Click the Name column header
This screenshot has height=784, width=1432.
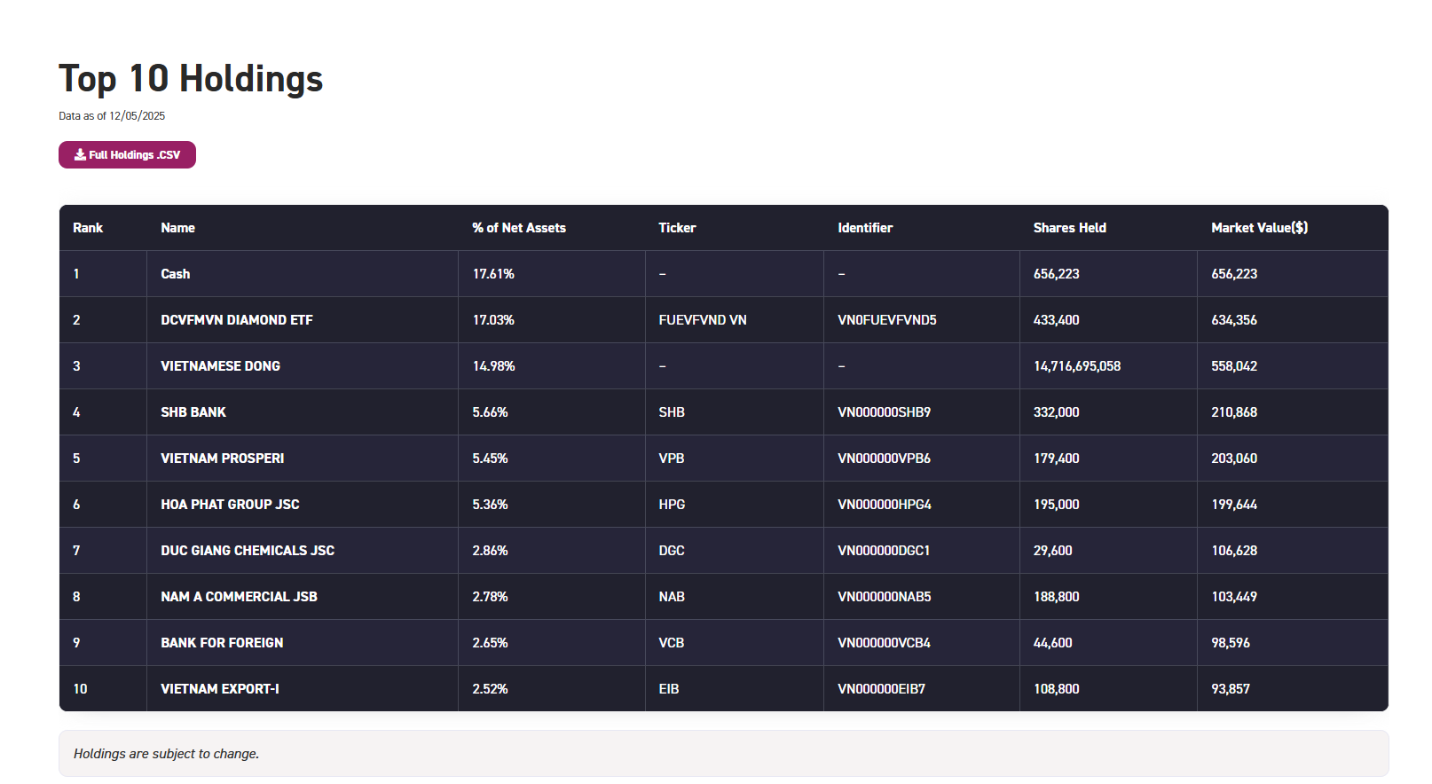tap(177, 228)
